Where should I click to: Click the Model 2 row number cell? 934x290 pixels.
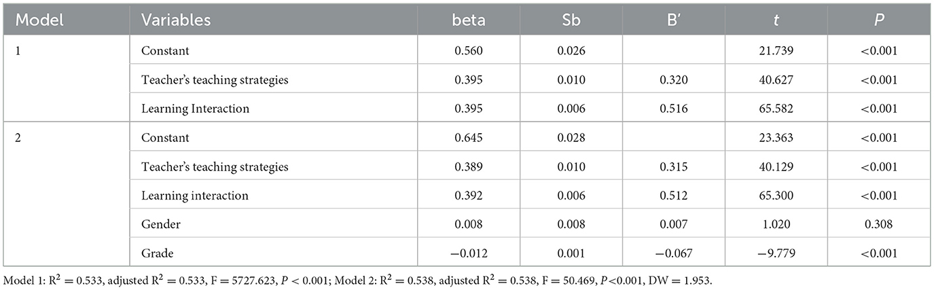point(19,138)
